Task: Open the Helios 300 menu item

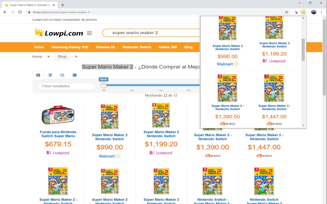Action: tap(168, 47)
